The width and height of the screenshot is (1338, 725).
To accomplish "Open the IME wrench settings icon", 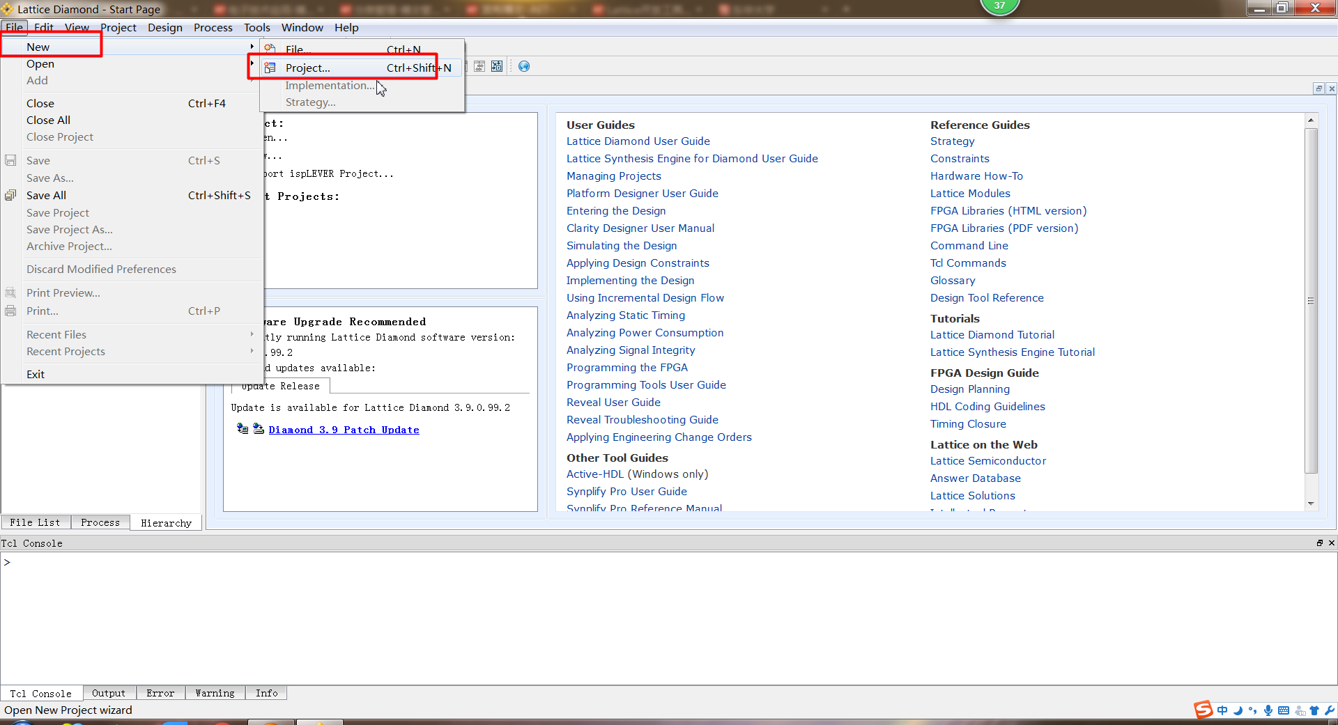I will (1330, 710).
